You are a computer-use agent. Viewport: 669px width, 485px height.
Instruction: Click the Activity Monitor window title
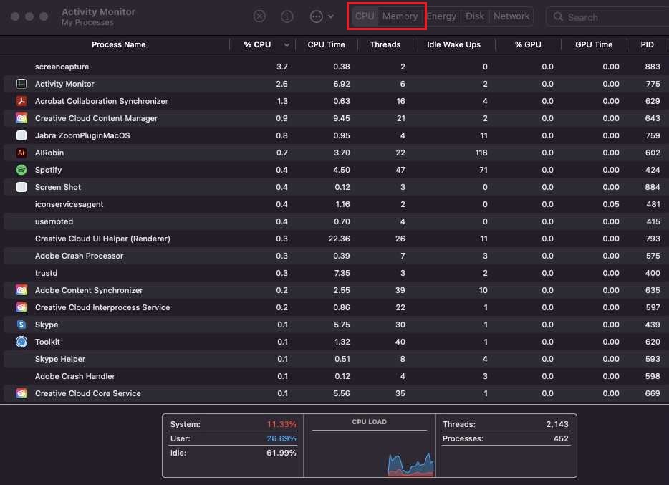99,12
